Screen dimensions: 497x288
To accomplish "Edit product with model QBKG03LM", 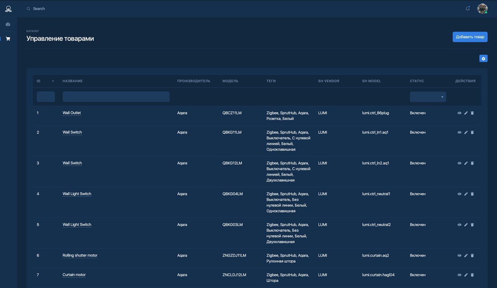I will [466, 225].
